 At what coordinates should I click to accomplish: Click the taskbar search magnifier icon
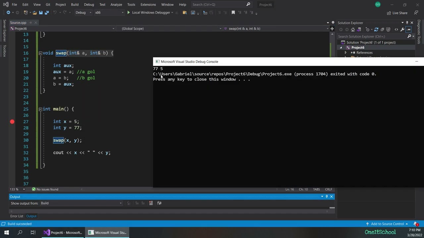coord(20,232)
